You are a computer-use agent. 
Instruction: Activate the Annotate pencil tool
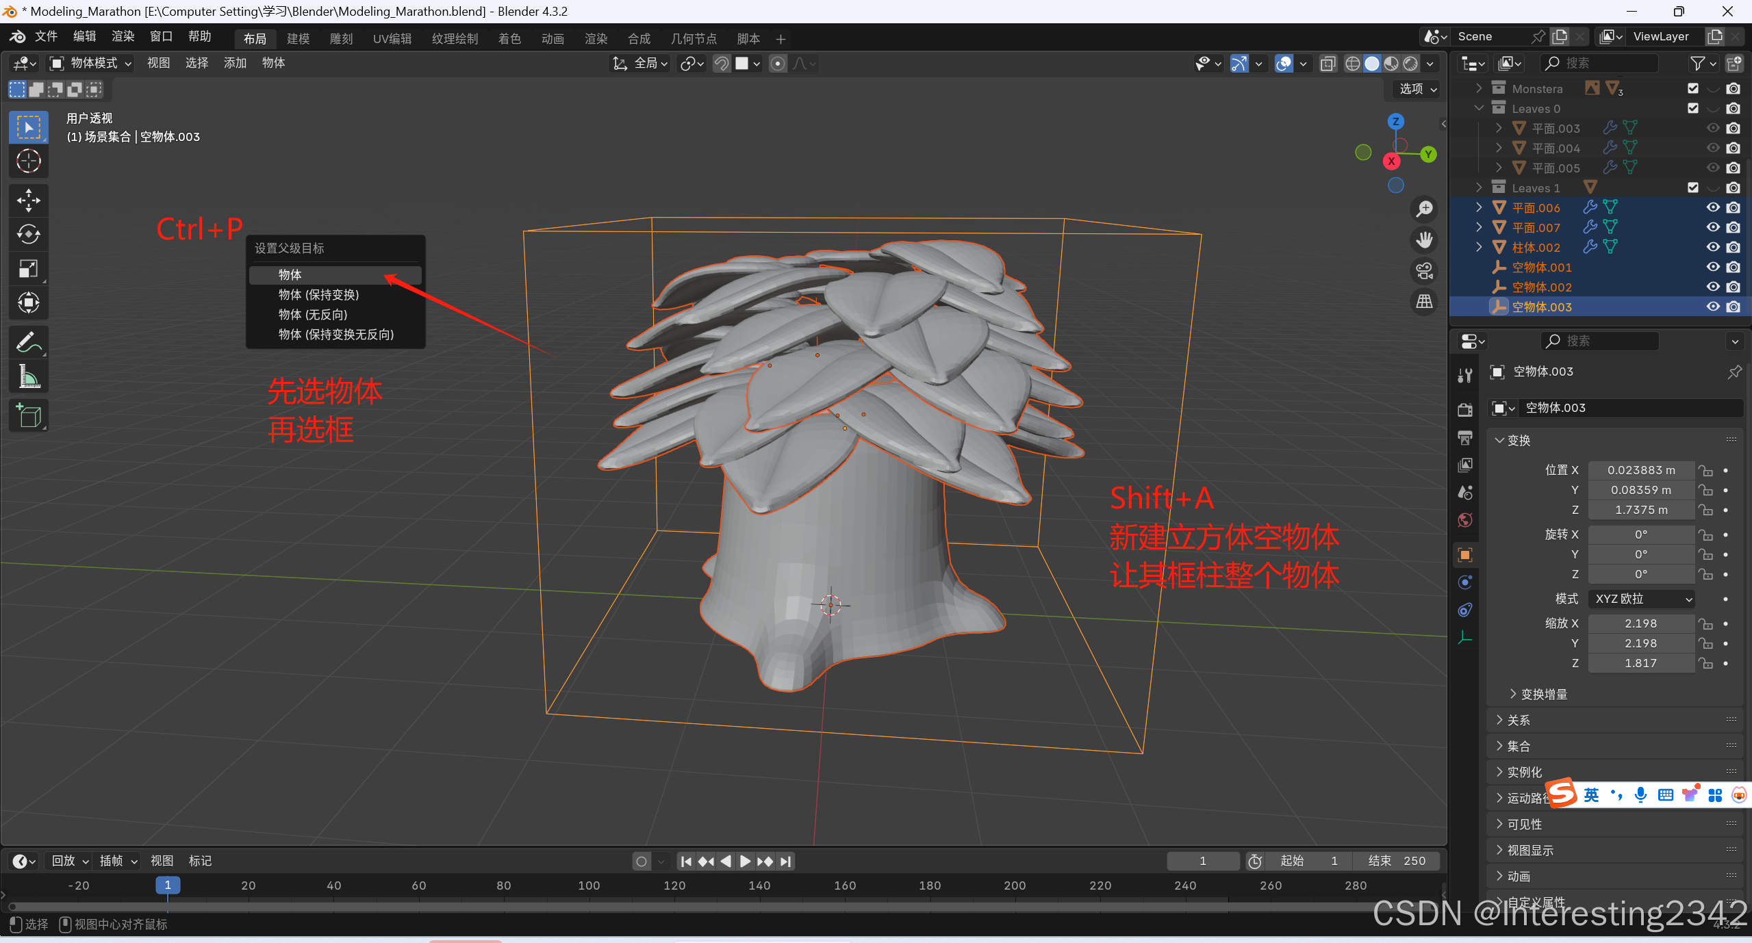[28, 341]
